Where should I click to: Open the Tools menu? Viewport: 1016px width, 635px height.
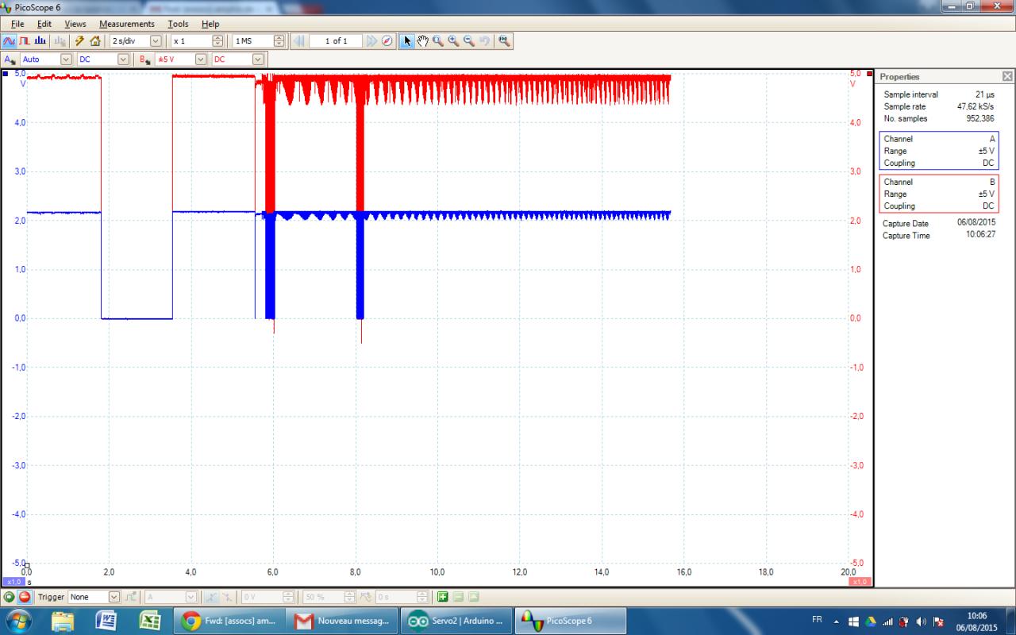point(178,24)
